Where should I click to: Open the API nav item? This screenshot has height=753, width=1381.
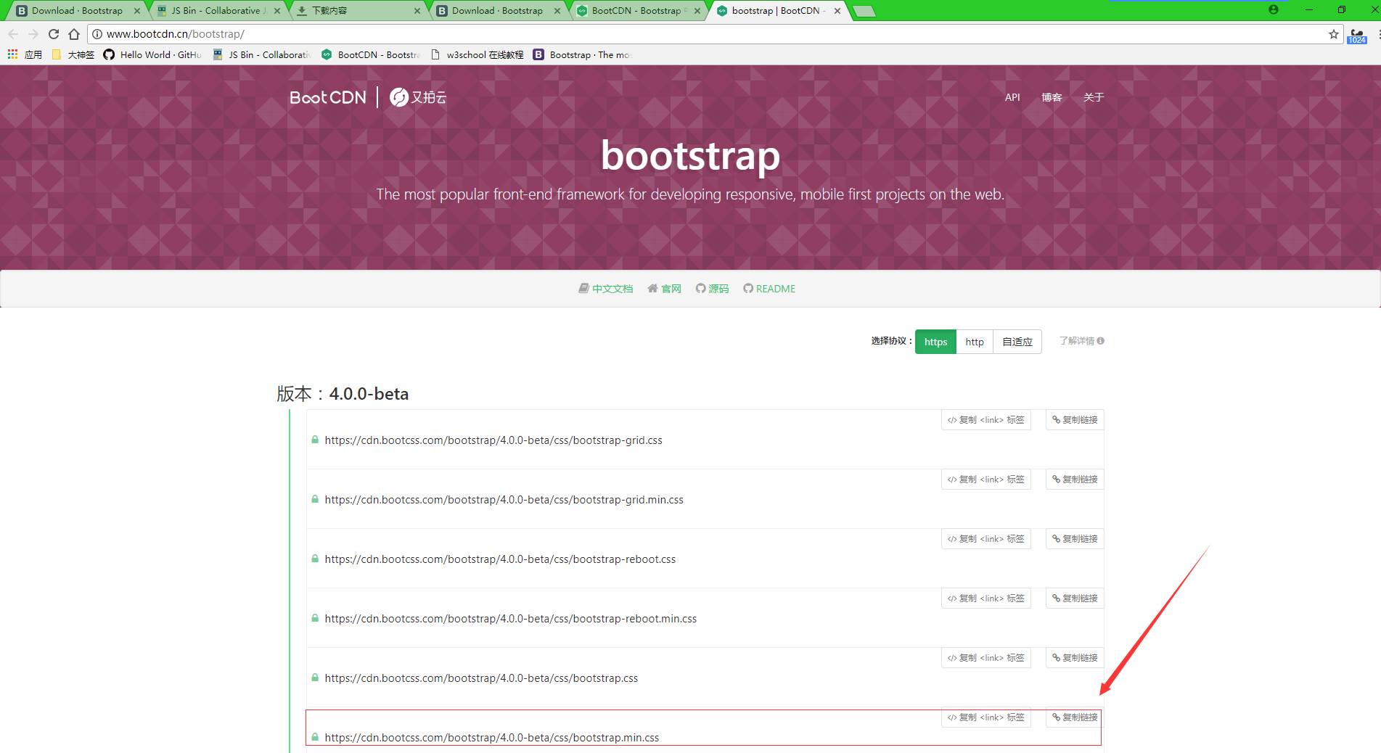(x=1012, y=97)
